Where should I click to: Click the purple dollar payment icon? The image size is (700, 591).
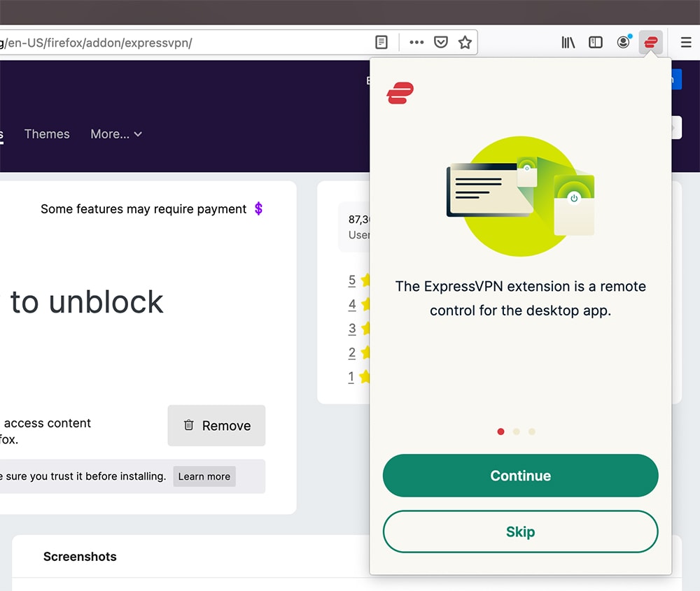tap(258, 208)
